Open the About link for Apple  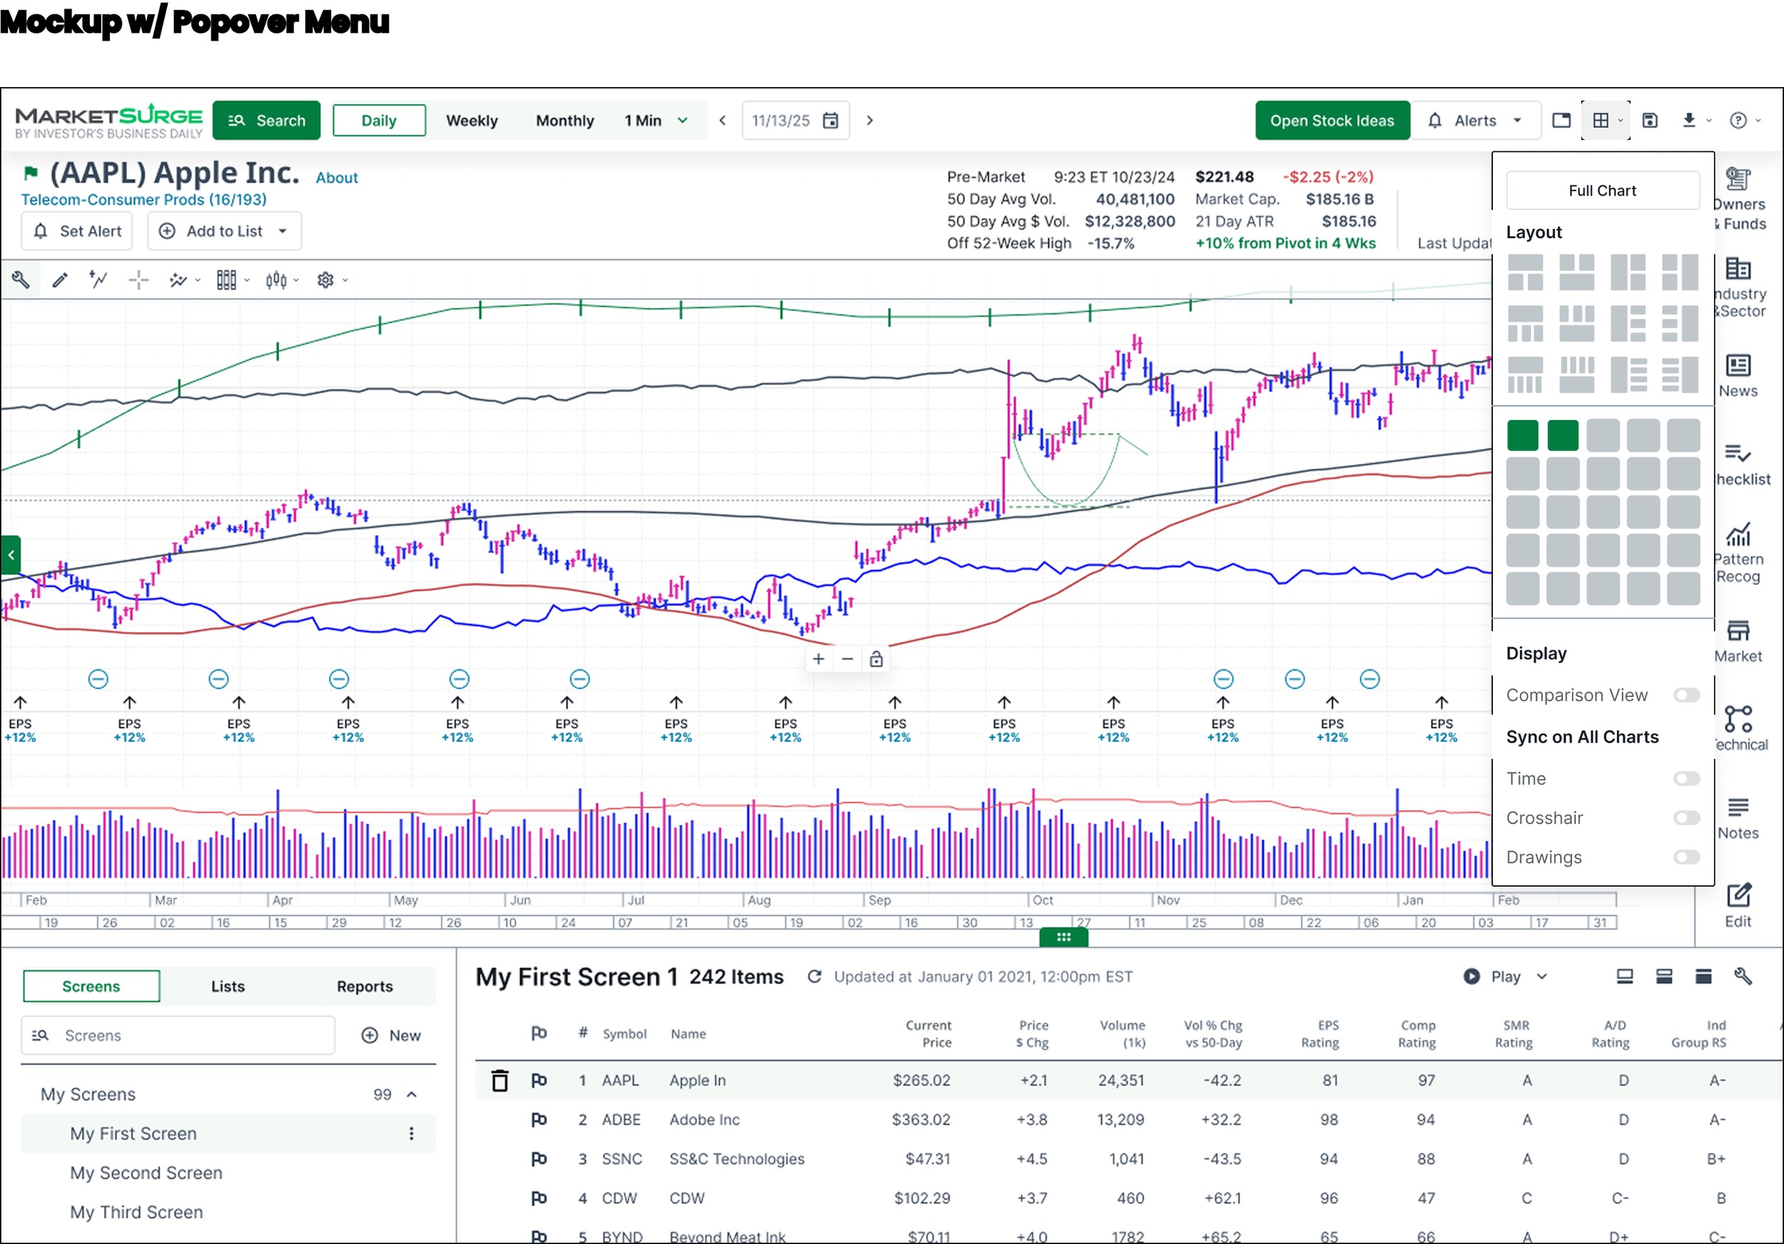(x=336, y=178)
